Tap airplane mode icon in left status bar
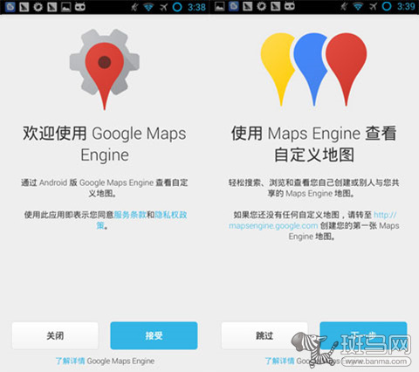419x372 pixels. (164, 7)
